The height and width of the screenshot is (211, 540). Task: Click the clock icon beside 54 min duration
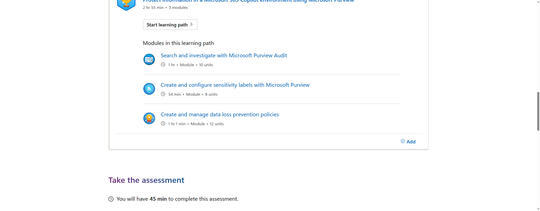[x=163, y=94]
